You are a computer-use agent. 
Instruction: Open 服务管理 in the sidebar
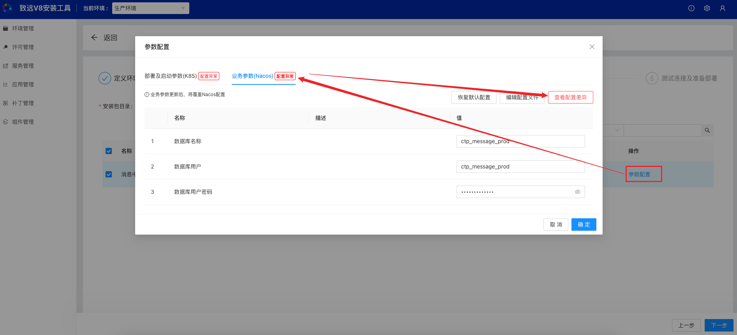[23, 66]
